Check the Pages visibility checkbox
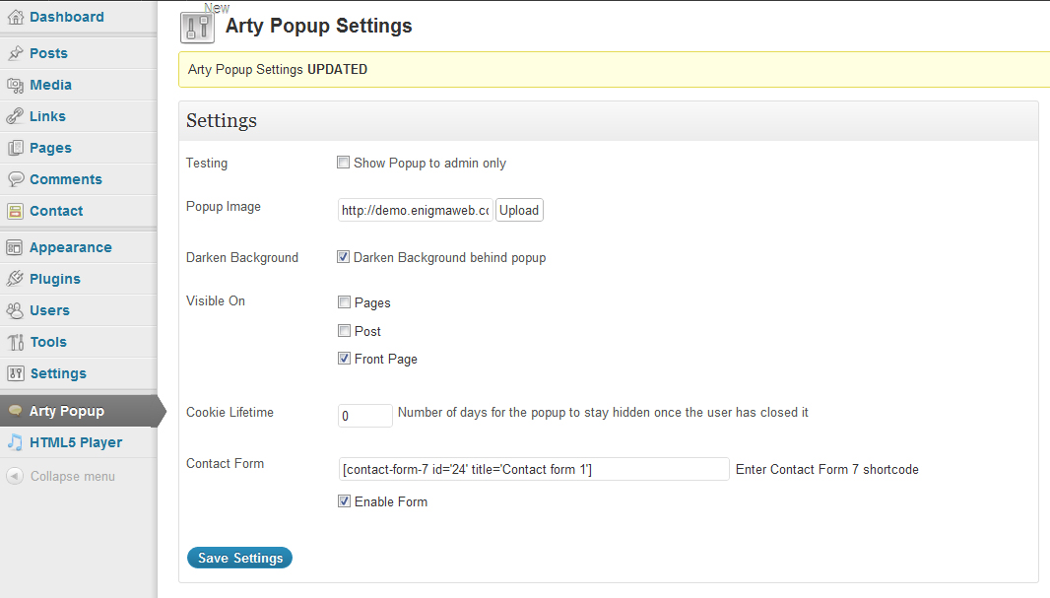Viewport: 1050px width, 598px height. (344, 302)
